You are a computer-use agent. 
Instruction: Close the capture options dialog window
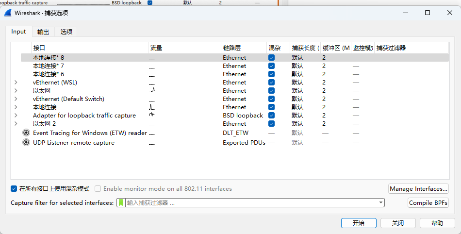click(x=449, y=13)
